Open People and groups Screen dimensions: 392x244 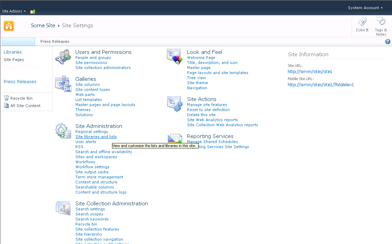[x=93, y=58]
